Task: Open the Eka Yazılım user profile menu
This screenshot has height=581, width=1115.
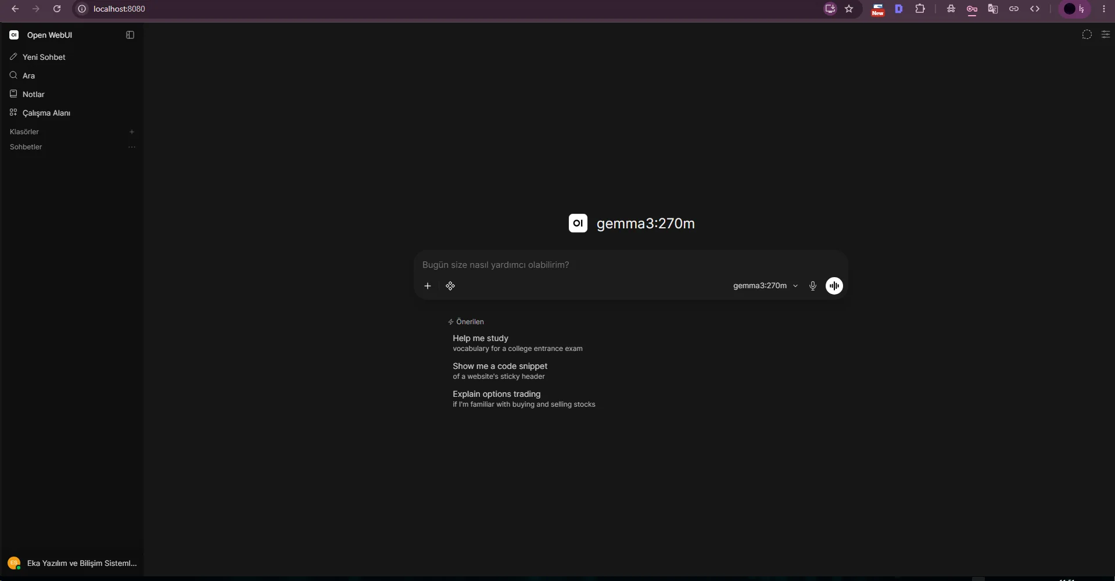Action: [x=72, y=563]
